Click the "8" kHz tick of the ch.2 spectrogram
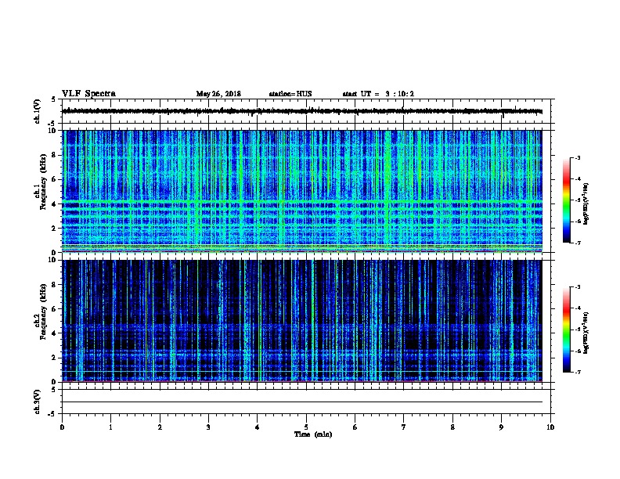620x479 pixels. (x=55, y=285)
